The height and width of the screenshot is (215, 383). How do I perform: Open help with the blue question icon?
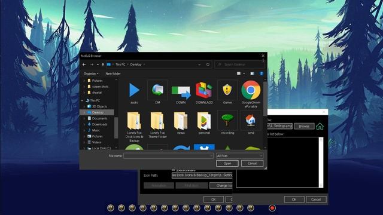tap(262, 73)
